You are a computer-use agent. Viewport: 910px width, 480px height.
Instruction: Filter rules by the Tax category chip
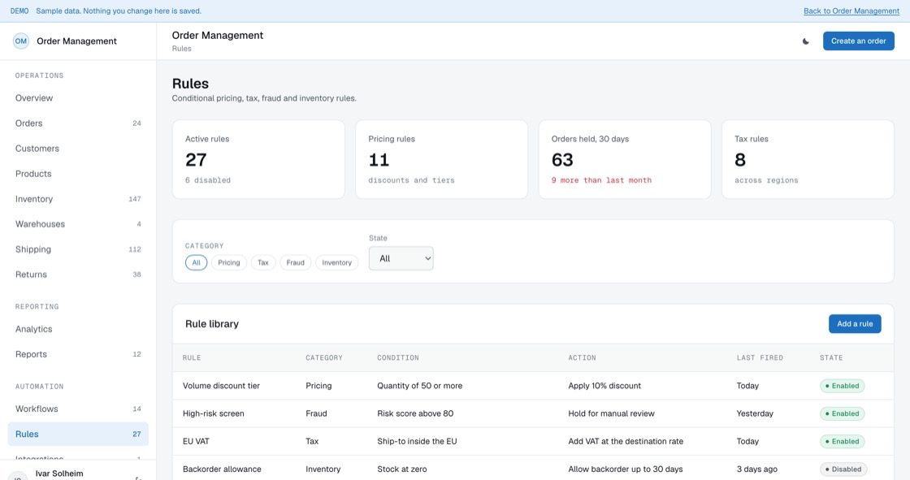pyautogui.click(x=263, y=262)
